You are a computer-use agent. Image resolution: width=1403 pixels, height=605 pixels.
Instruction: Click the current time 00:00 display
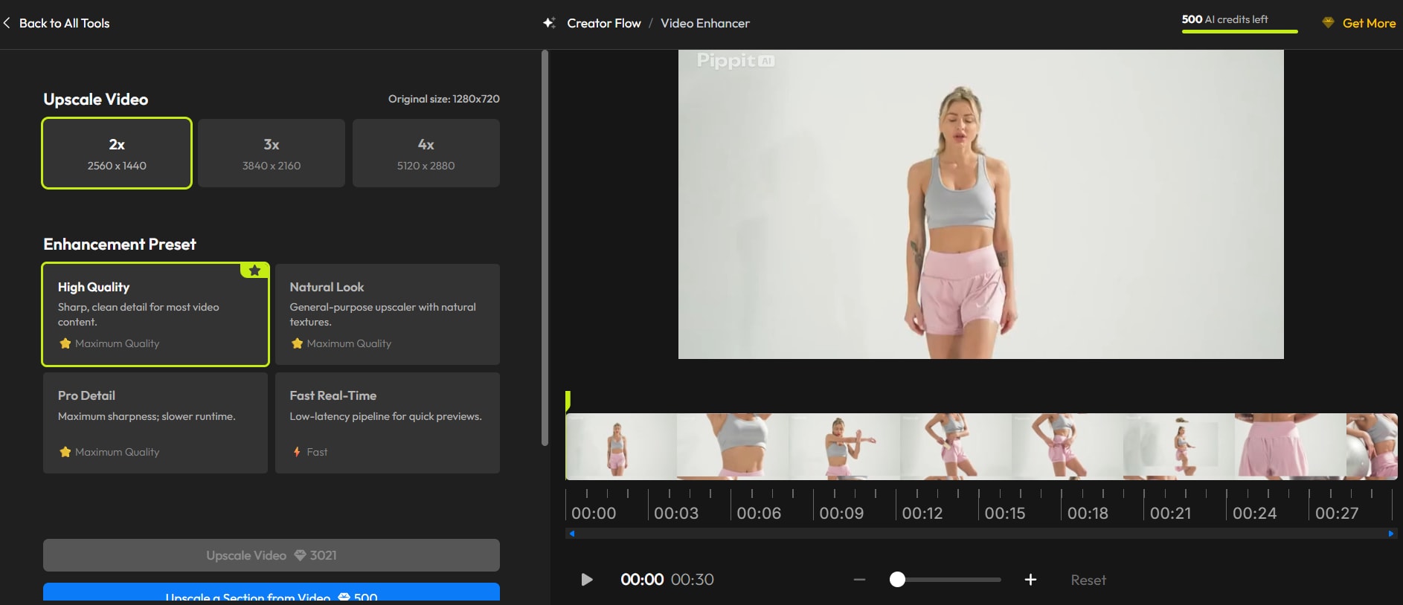642,580
